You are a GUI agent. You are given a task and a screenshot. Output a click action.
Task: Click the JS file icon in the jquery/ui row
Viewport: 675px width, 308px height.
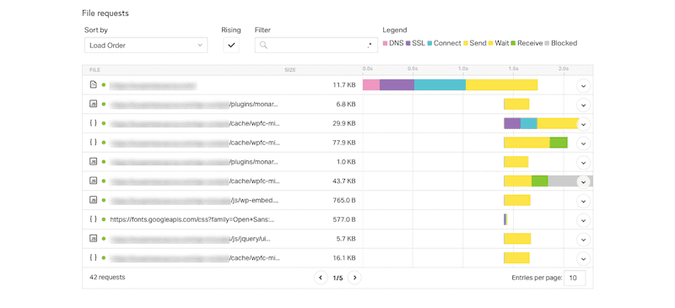93,238
